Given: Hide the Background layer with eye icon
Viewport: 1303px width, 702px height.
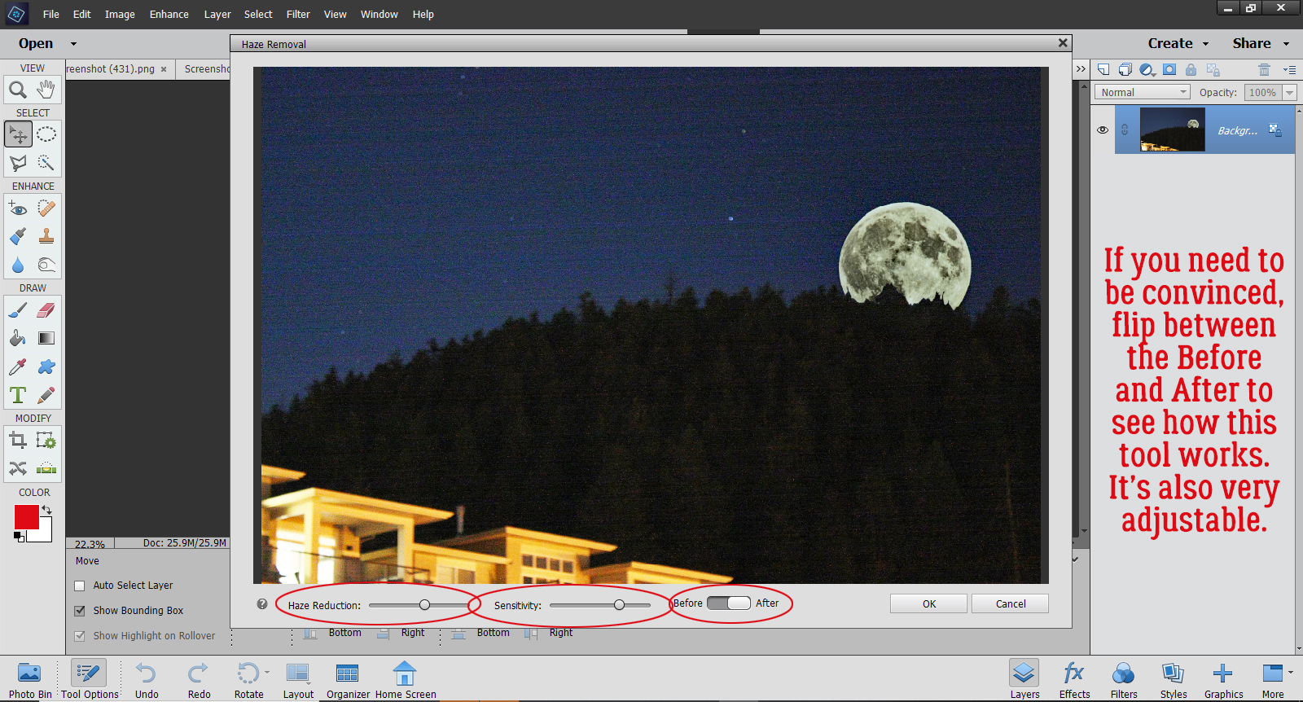Looking at the screenshot, I should 1103,130.
